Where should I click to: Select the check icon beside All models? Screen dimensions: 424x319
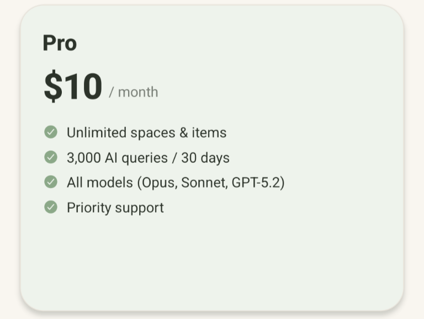[x=51, y=182]
